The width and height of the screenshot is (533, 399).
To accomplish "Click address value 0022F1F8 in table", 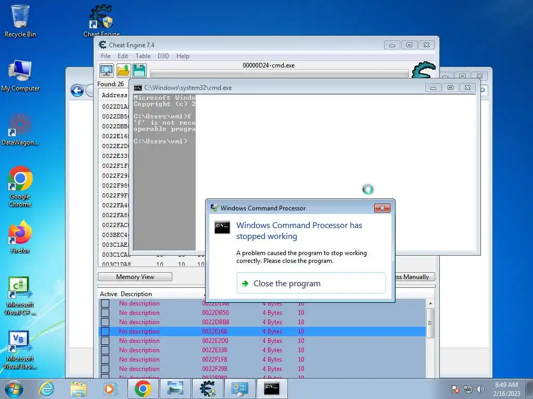I will point(215,360).
